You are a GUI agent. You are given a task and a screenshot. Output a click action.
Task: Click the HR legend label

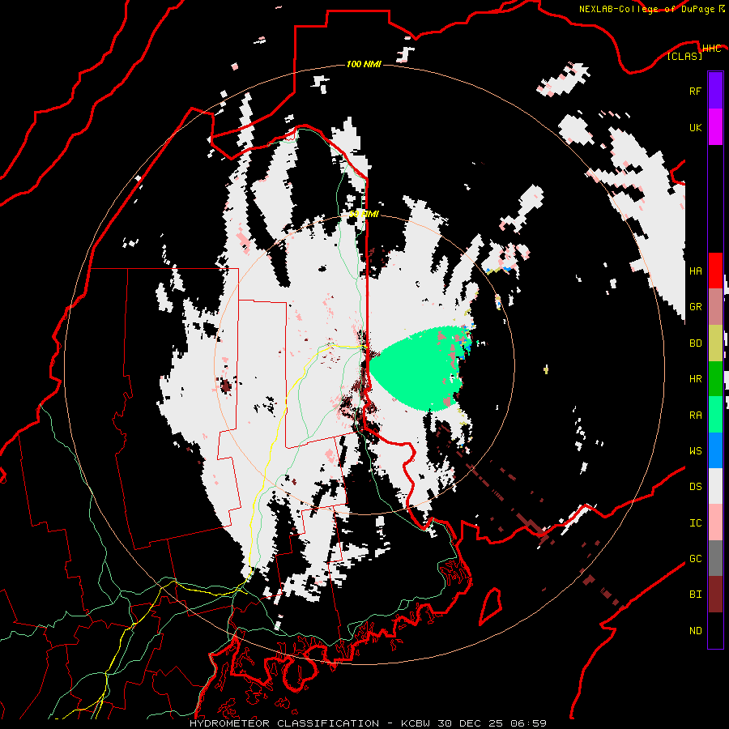coord(695,379)
